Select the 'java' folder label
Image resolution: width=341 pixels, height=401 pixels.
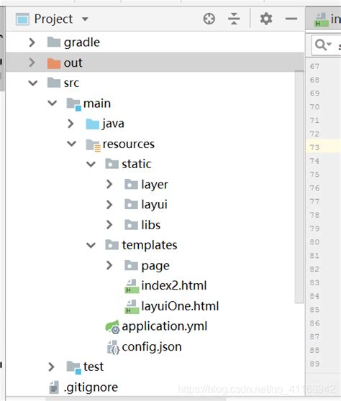(114, 124)
